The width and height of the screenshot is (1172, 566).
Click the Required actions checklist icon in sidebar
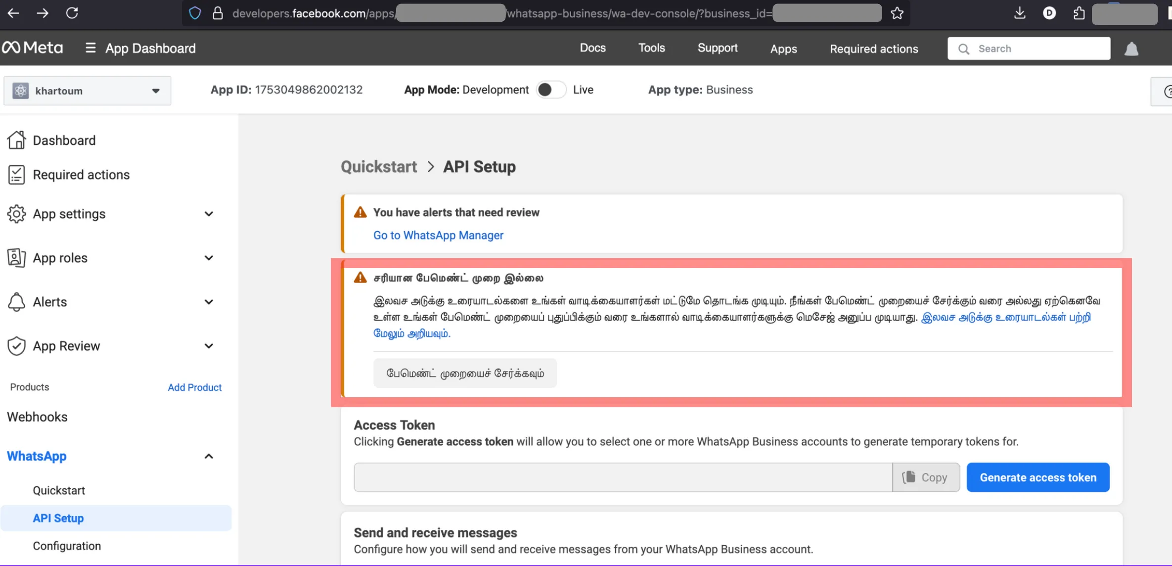16,175
